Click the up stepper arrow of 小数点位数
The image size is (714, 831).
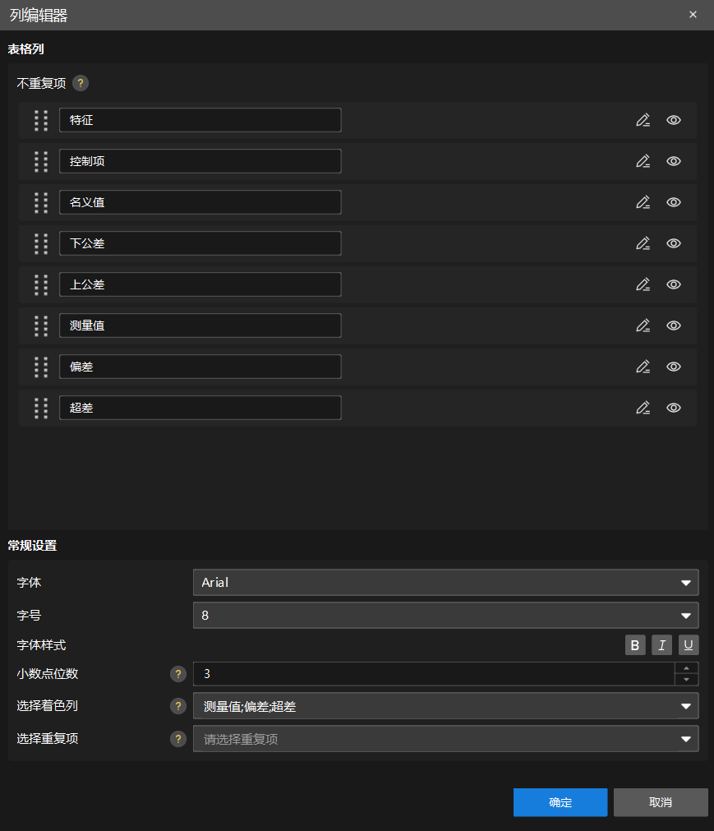point(686,669)
